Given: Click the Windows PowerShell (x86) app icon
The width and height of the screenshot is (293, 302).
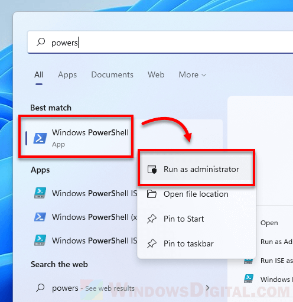Looking at the screenshot, I should [40, 217].
